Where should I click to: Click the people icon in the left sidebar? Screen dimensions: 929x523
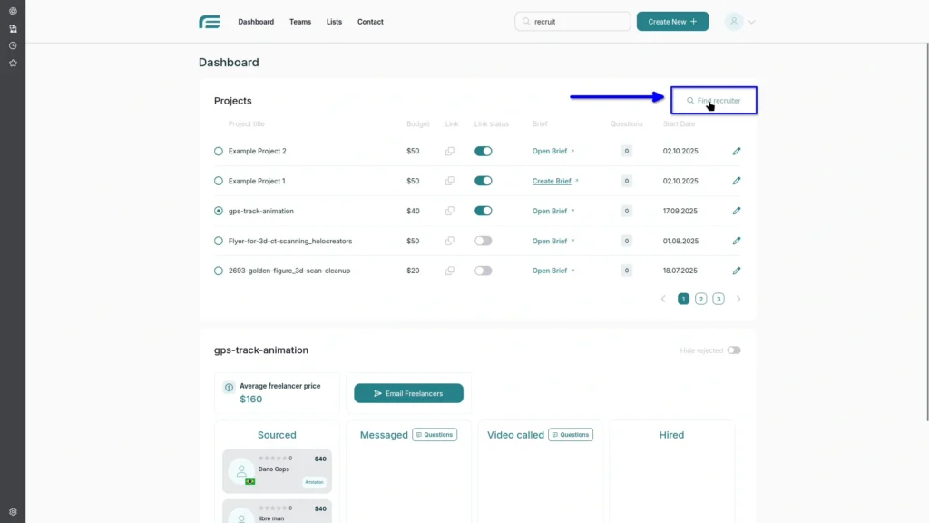[12, 28]
